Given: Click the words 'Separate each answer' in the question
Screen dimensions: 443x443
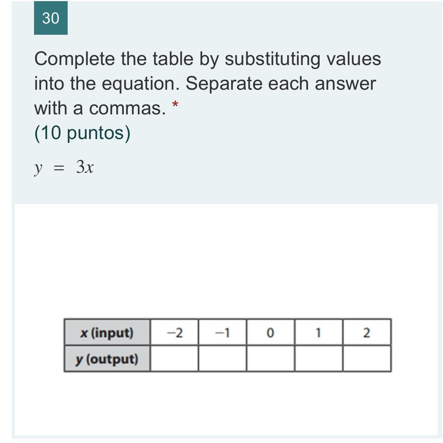Looking at the screenshot, I should [x=280, y=83].
